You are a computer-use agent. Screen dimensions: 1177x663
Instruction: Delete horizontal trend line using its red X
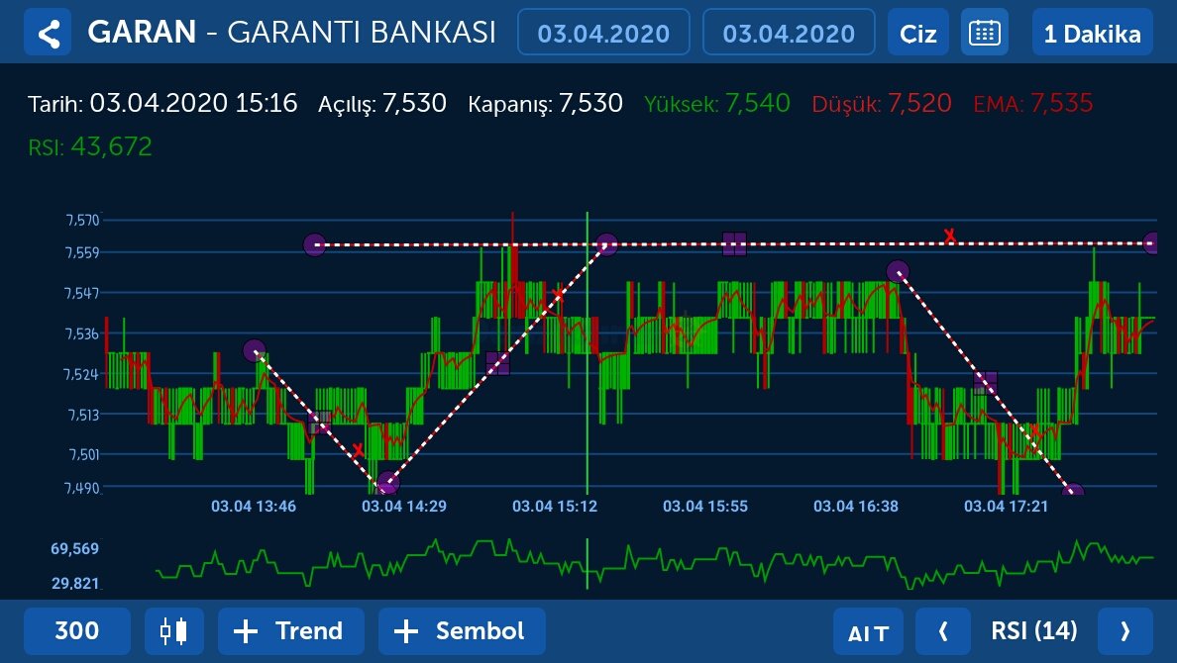tap(949, 237)
